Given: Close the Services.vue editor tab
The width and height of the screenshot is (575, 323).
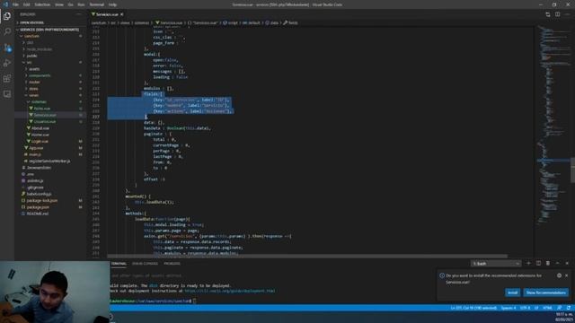Looking at the screenshot, I should click(122, 14).
